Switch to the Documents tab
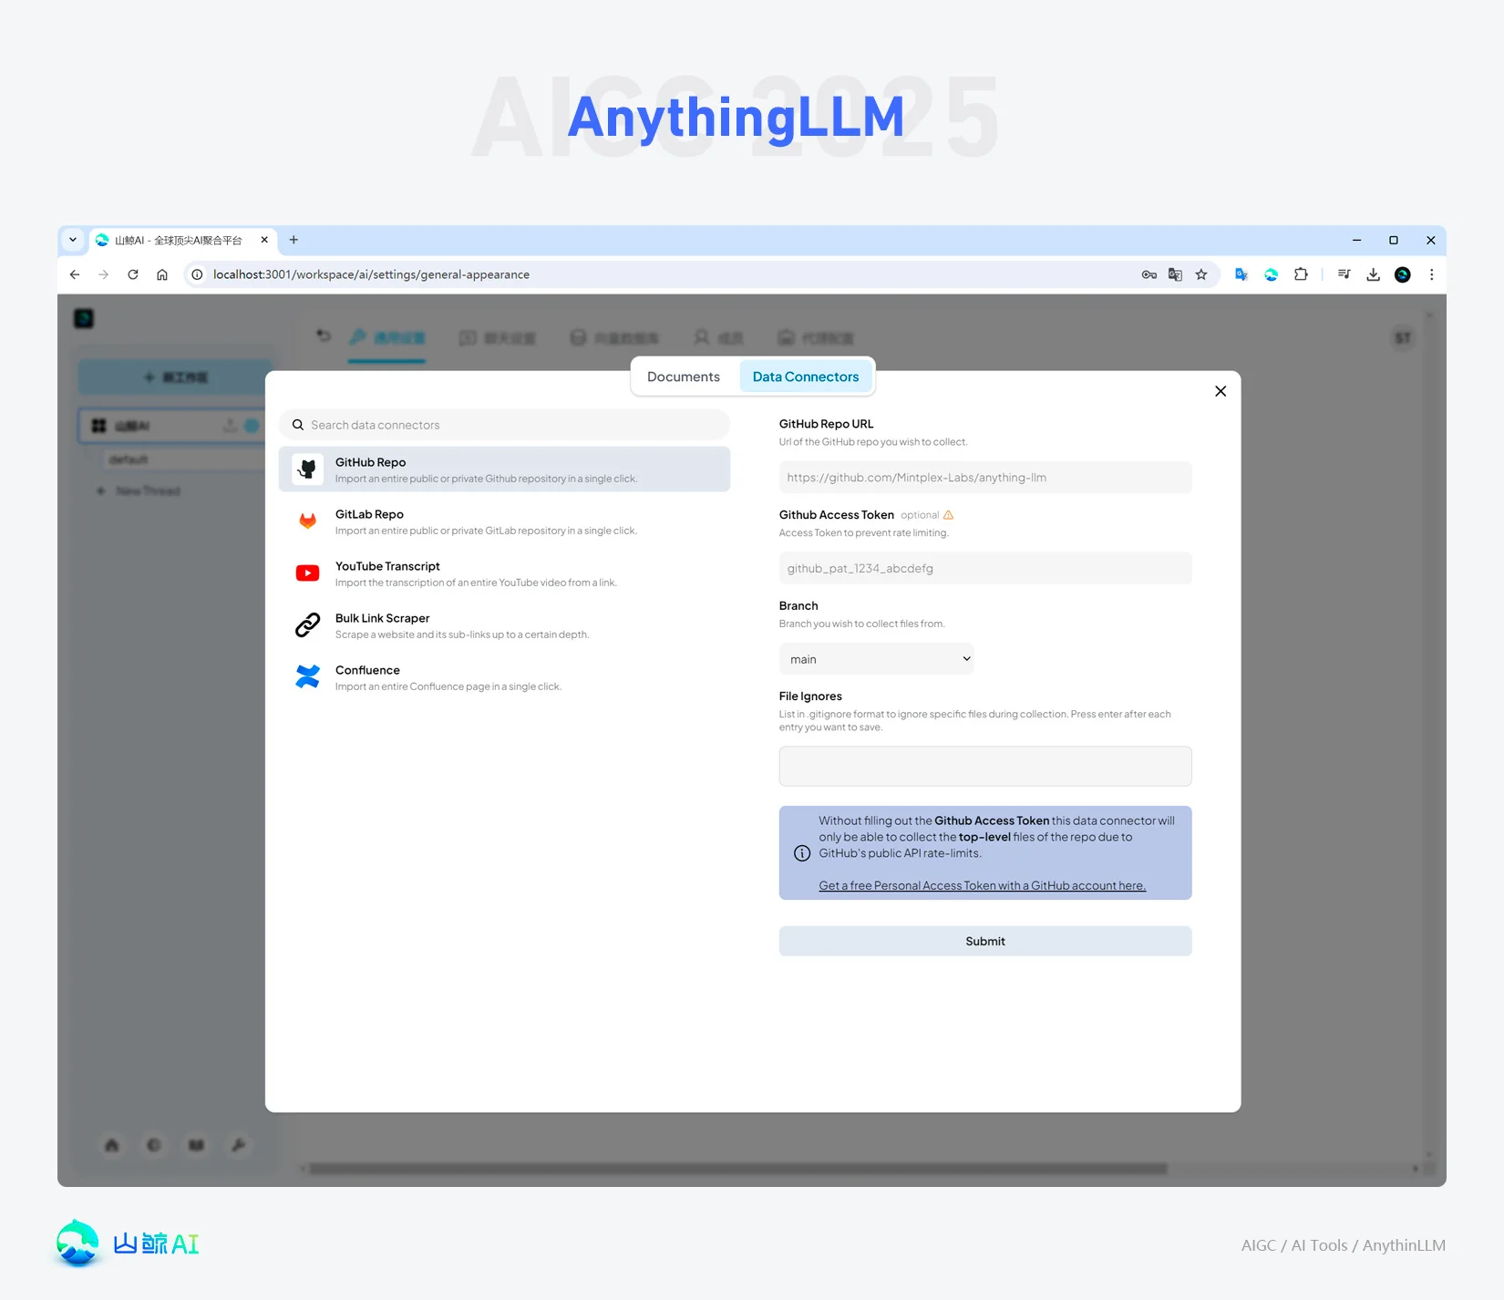 [x=683, y=377]
